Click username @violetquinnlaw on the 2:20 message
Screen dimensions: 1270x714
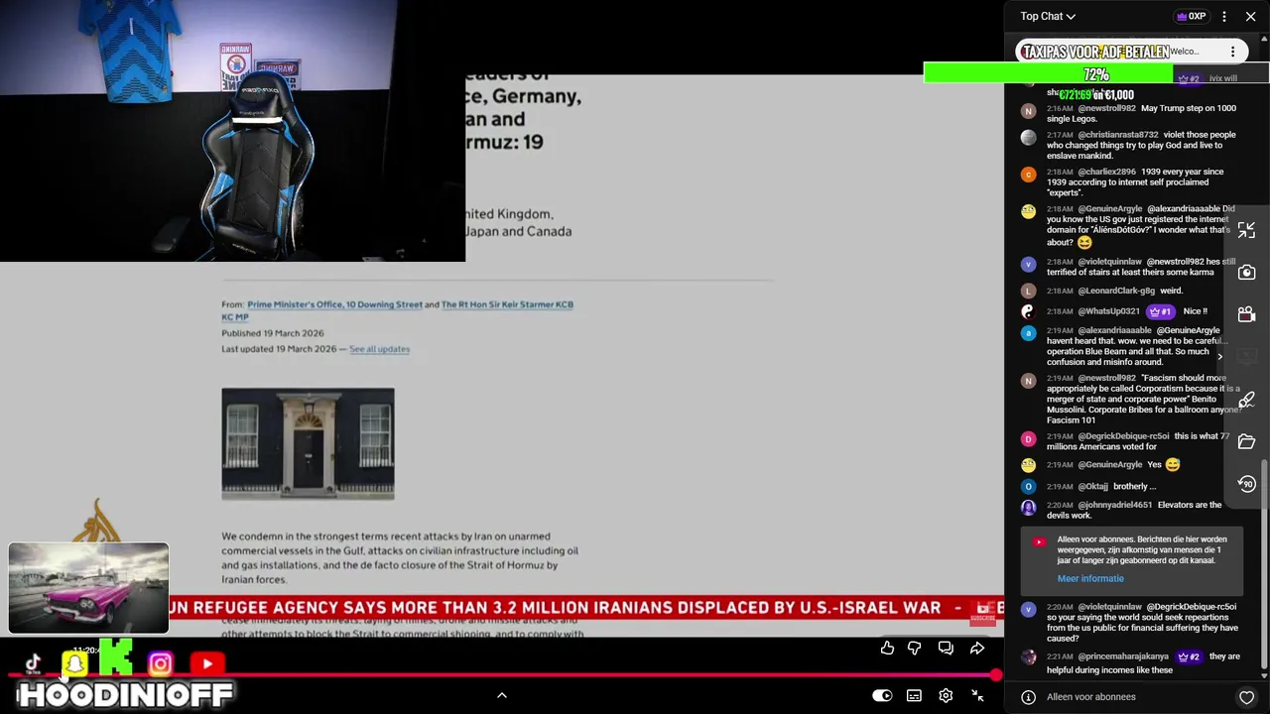pyautogui.click(x=1109, y=607)
